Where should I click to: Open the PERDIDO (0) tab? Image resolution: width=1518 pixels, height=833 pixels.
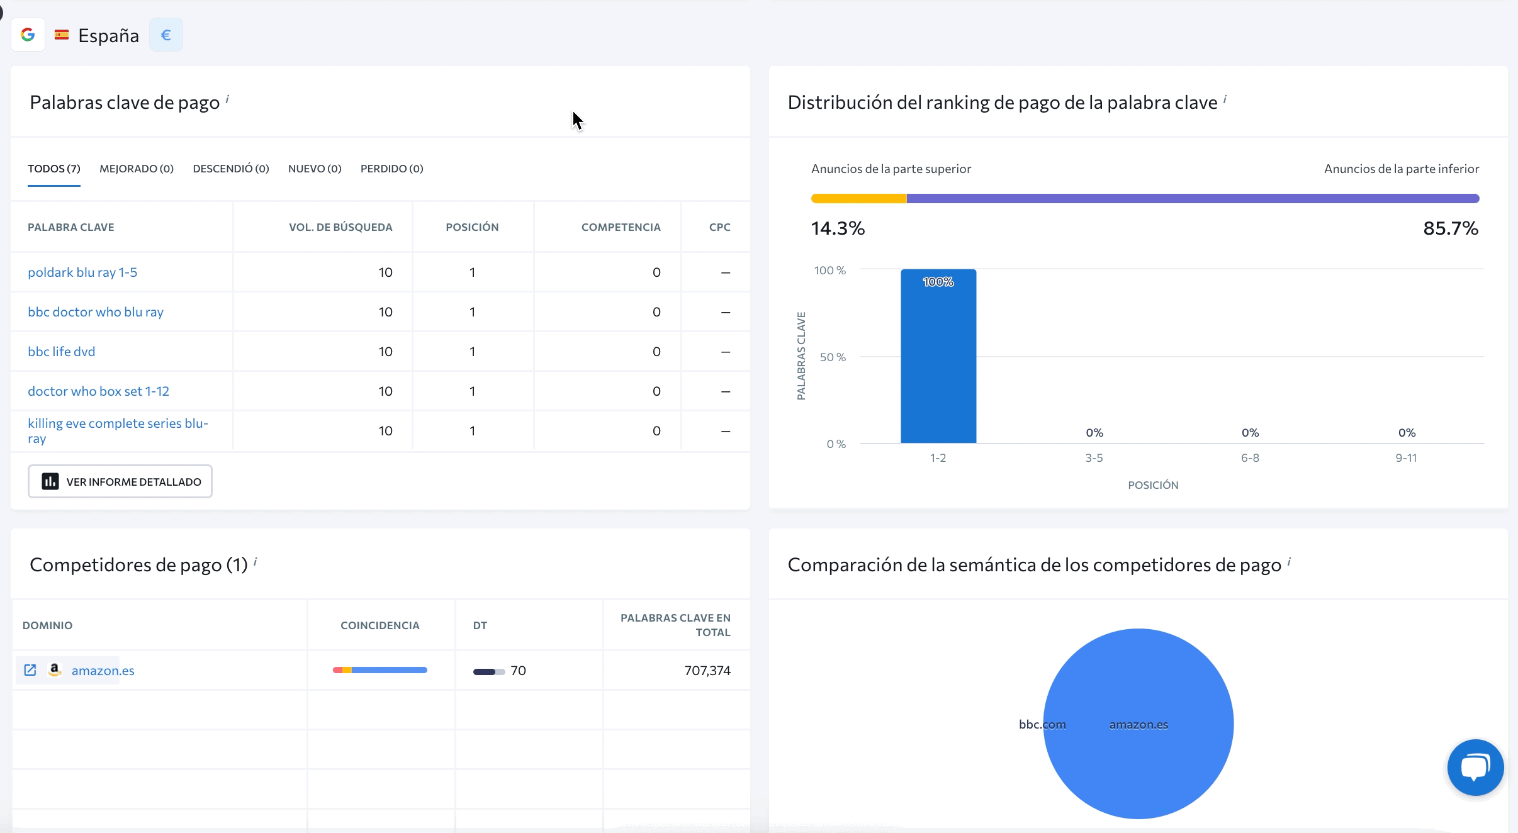[391, 169]
